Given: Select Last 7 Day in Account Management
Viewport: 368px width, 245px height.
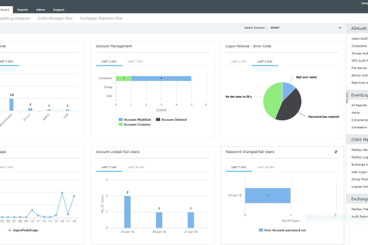Looking at the screenshot, I should [135, 61].
